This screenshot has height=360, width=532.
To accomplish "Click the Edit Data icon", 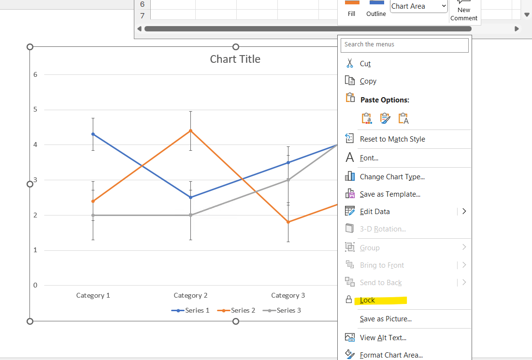I will tap(349, 211).
